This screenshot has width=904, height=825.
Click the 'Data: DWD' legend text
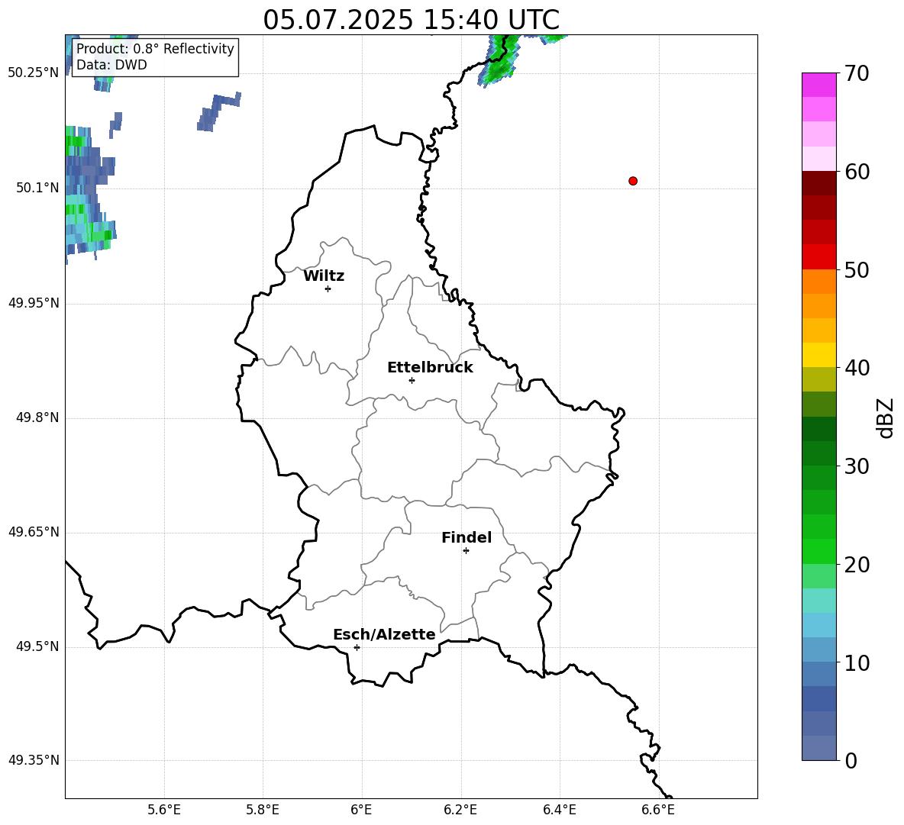point(111,65)
